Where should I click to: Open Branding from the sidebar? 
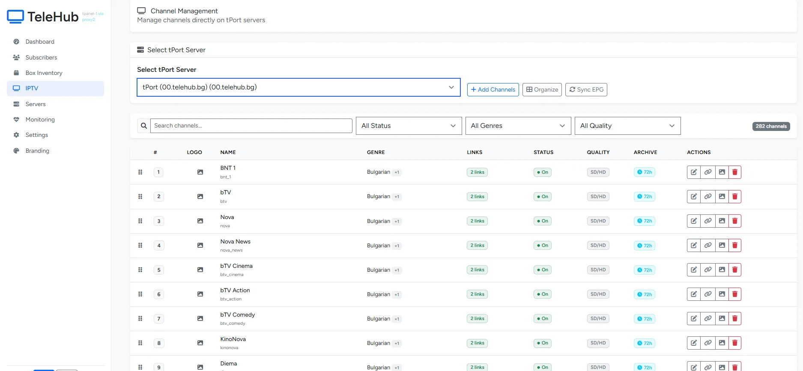(55, 151)
